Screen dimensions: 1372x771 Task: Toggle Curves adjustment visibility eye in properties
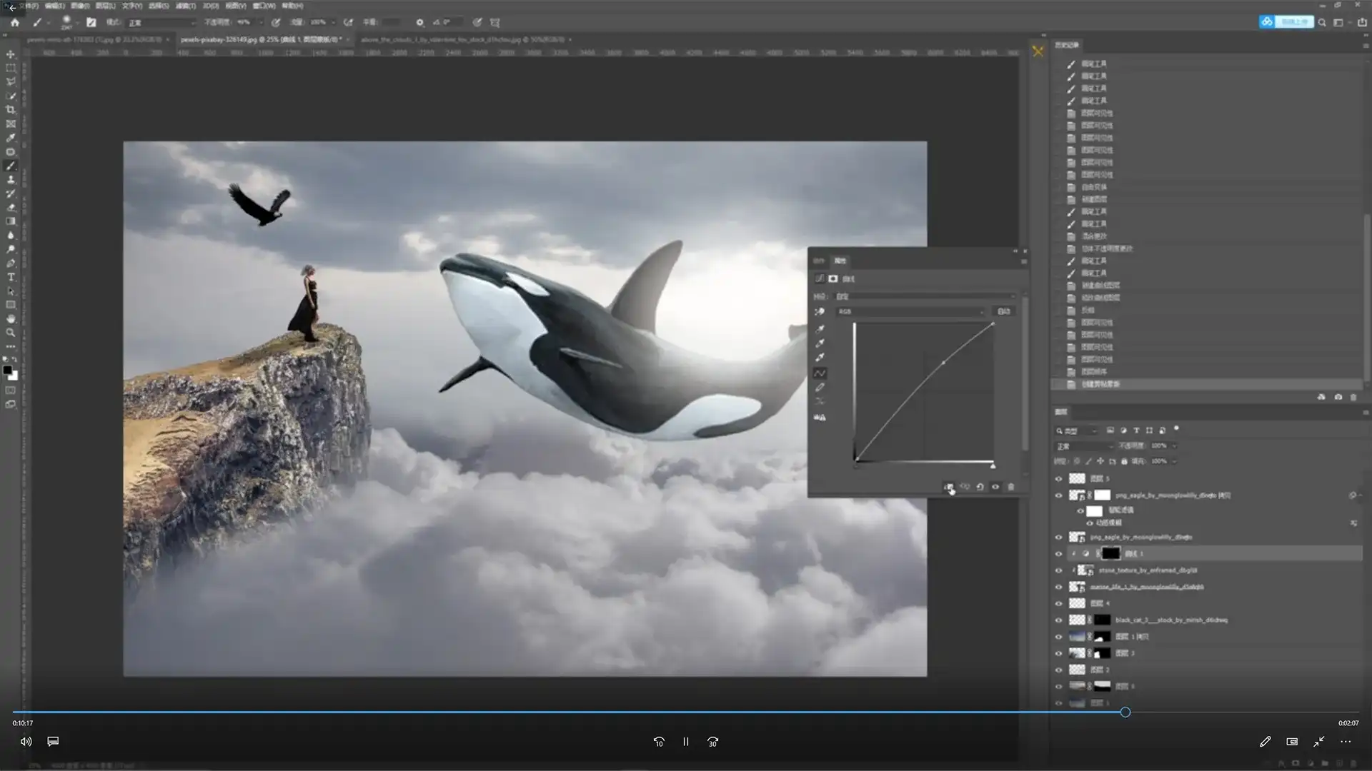(x=995, y=487)
